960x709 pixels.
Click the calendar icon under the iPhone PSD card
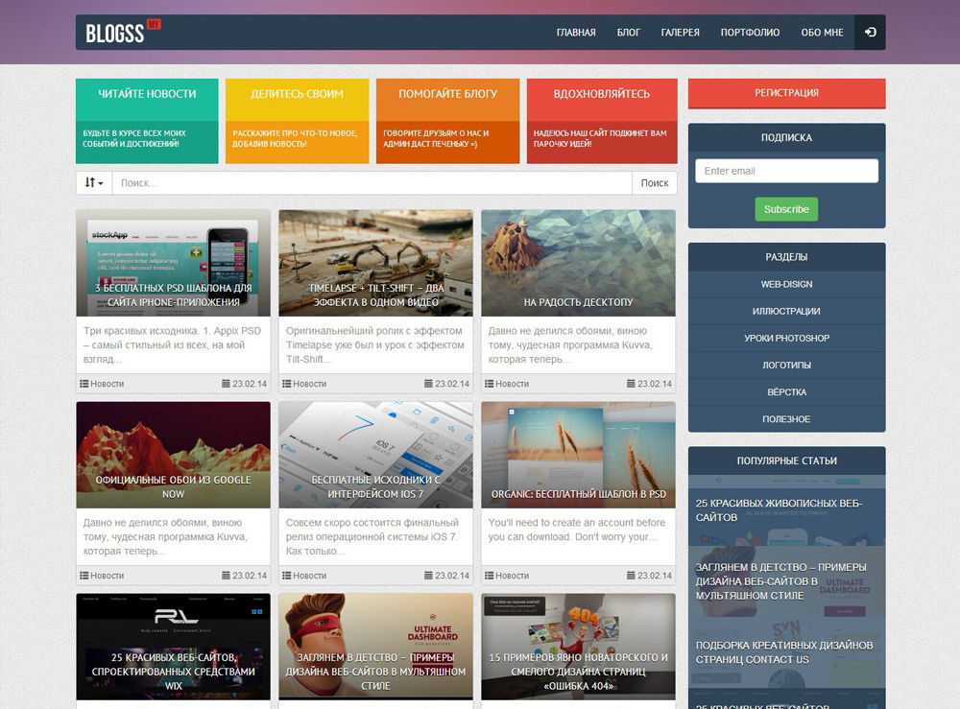[x=226, y=384]
